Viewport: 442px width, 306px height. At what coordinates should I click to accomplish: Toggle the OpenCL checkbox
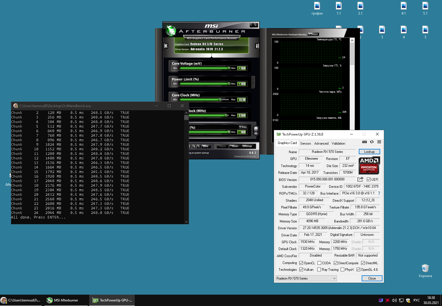click(x=301, y=263)
